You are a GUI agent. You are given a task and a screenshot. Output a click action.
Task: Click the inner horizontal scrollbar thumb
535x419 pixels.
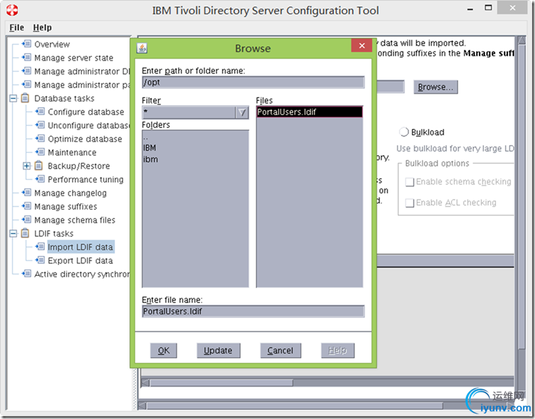point(221,383)
